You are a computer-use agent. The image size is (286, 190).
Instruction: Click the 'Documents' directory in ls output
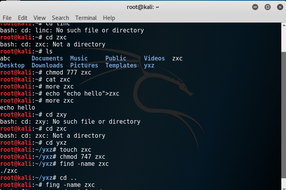point(47,59)
